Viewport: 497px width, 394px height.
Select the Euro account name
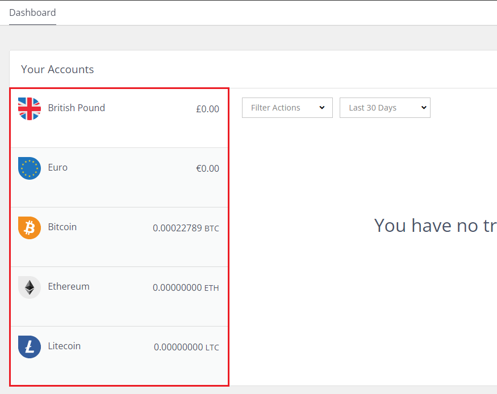point(58,167)
